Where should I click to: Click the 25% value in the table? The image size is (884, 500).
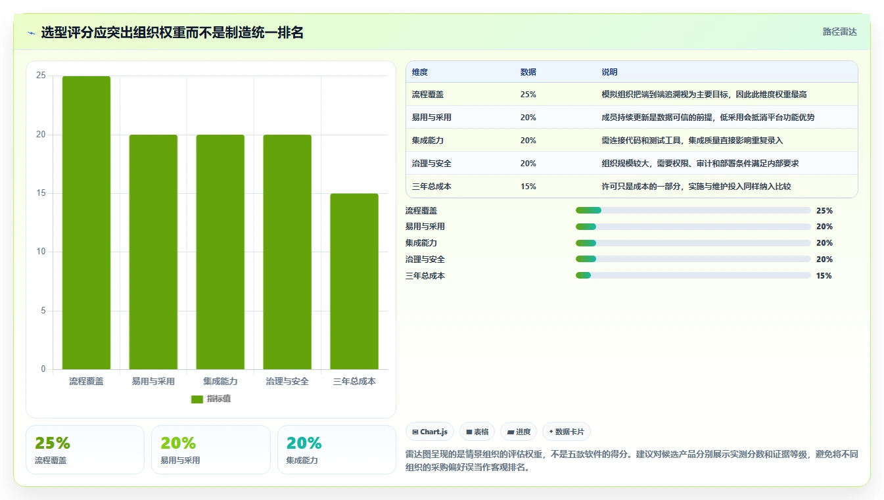pyautogui.click(x=528, y=95)
